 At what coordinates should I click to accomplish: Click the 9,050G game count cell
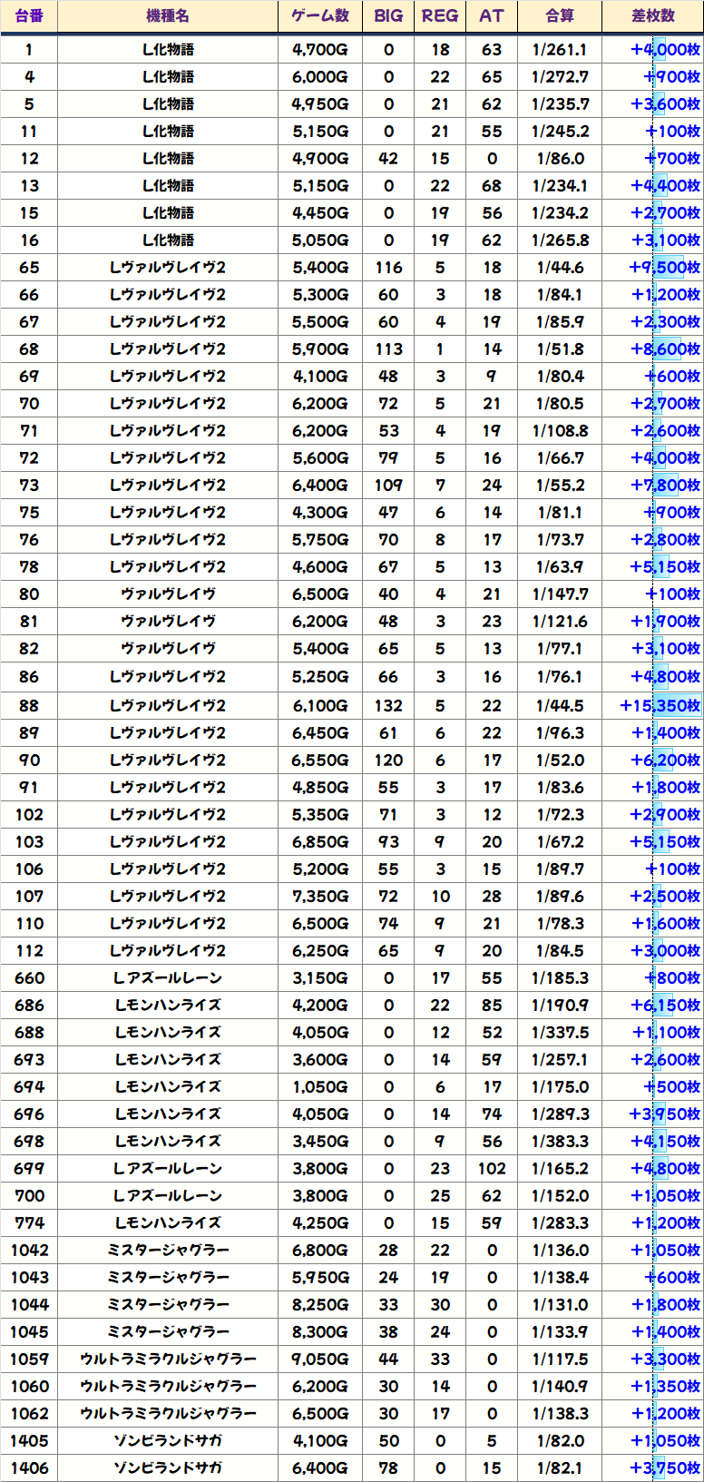(x=320, y=1359)
